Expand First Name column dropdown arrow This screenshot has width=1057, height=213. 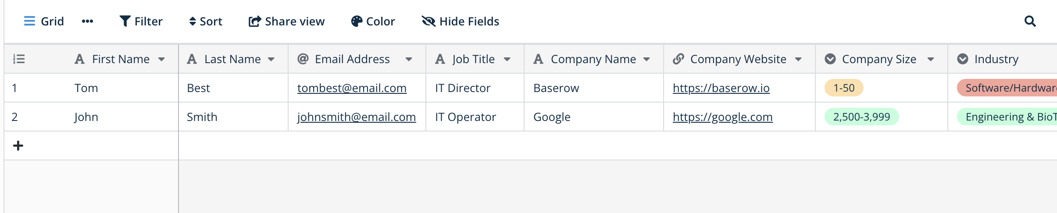tap(161, 59)
